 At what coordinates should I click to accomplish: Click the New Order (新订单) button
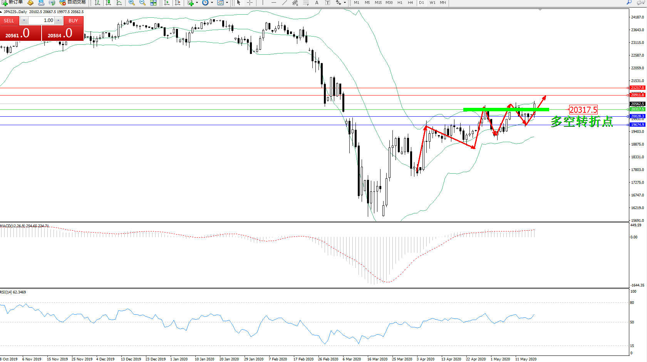[x=12, y=2]
